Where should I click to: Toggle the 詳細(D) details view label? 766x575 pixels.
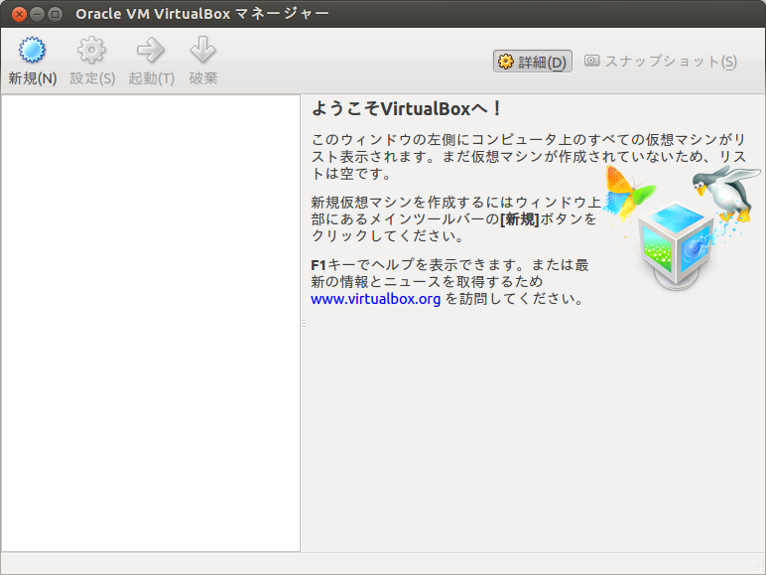click(x=542, y=63)
